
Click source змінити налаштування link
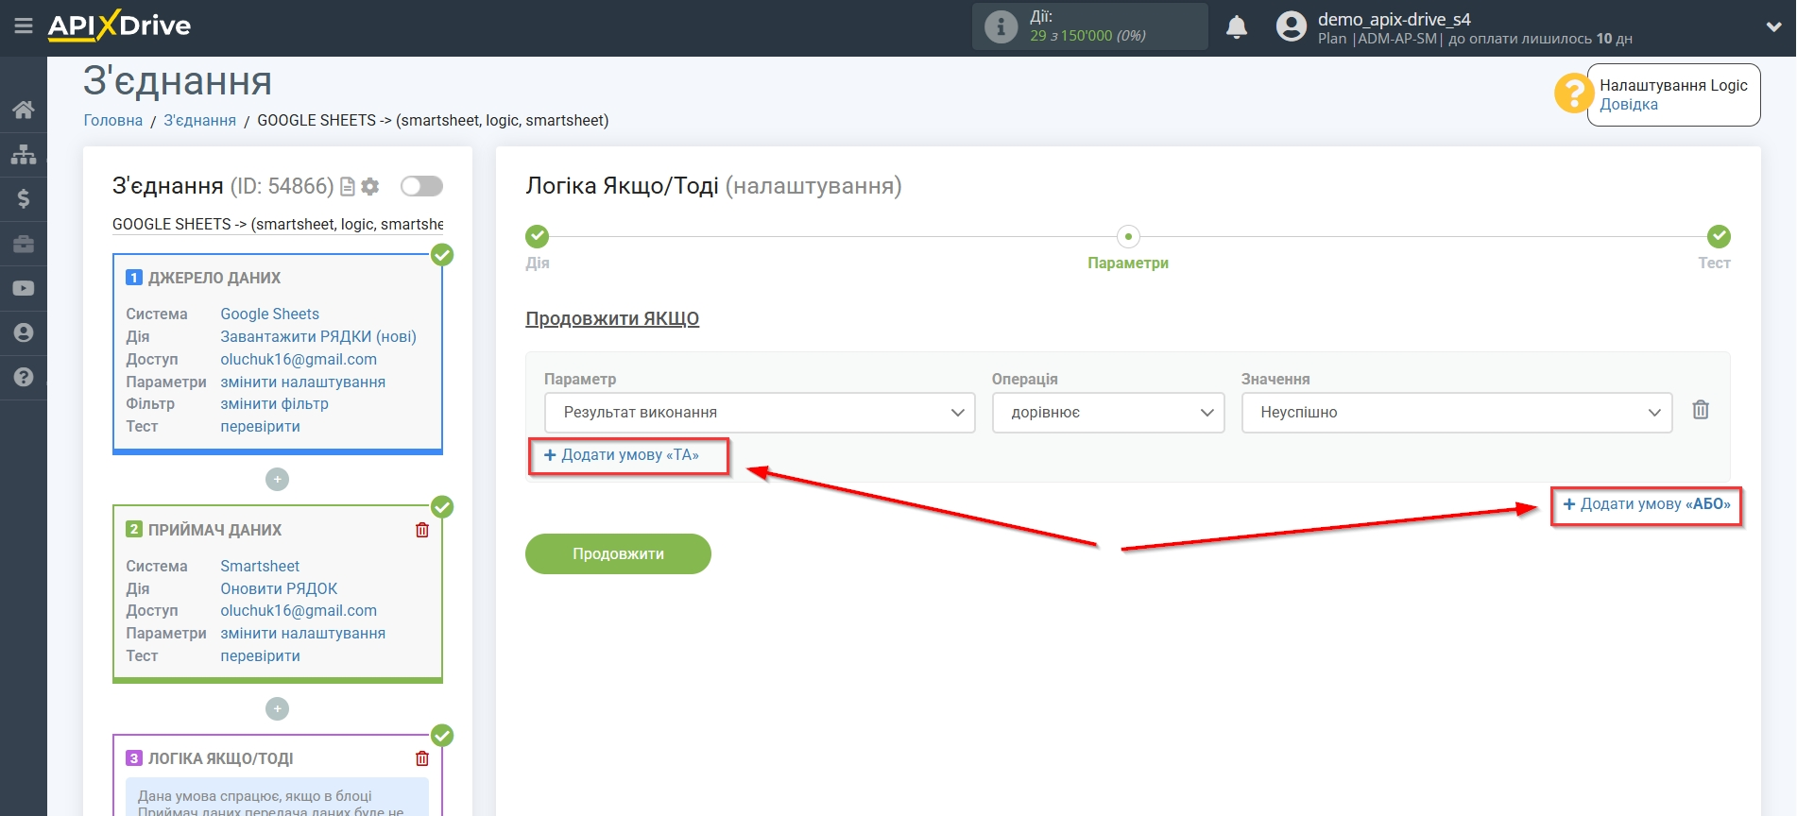(303, 382)
